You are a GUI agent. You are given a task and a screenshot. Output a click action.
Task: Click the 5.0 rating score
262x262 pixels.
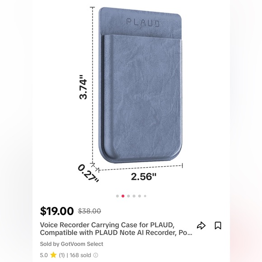pyautogui.click(x=44, y=255)
